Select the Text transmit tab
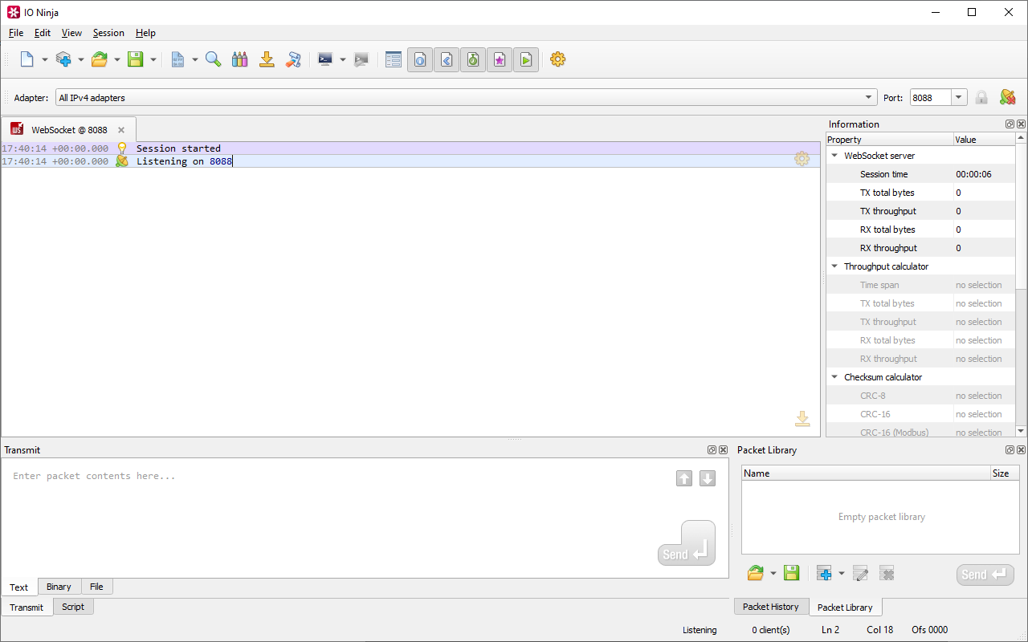Image resolution: width=1028 pixels, height=642 pixels. [19, 587]
